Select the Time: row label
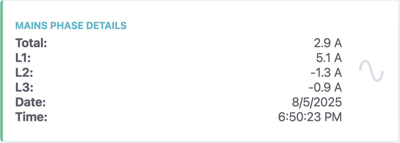Image resolution: width=400 pixels, height=143 pixels. 31,117
